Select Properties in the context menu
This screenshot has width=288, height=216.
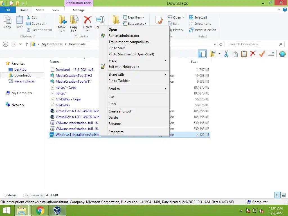(134, 132)
